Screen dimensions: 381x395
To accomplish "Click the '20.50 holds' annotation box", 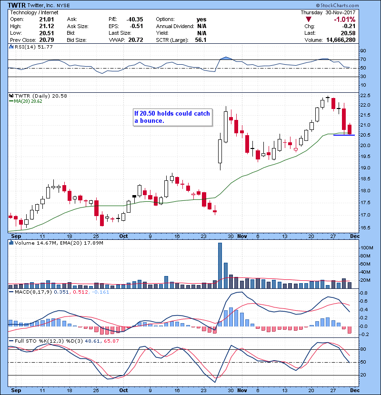I will coord(172,117).
